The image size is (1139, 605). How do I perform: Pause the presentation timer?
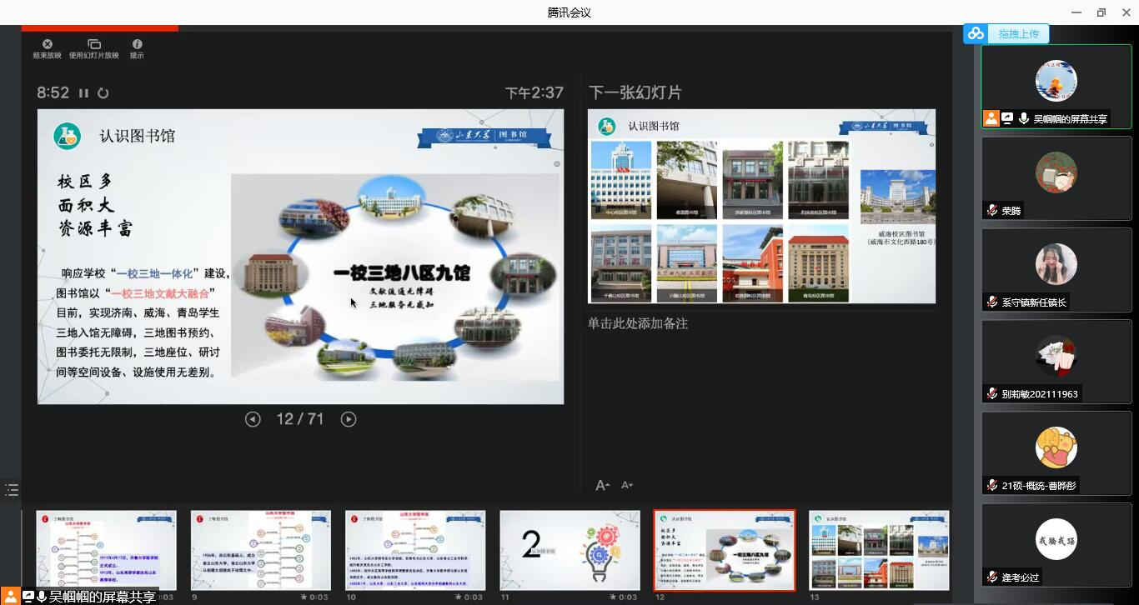[83, 93]
